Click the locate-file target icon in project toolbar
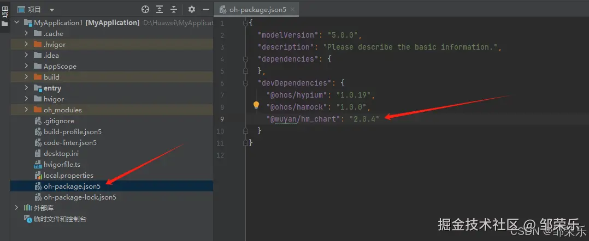Viewport: 589px width, 241px height. (145, 9)
